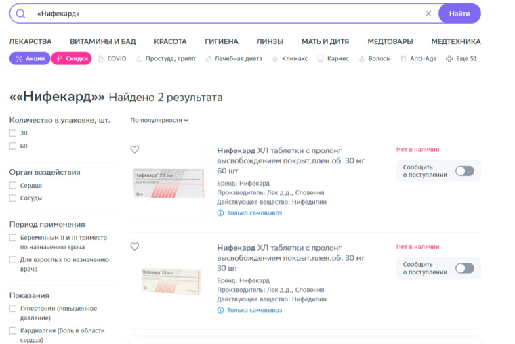
Task: Check the 60 pieces per pack filter
Action: (x=13, y=146)
